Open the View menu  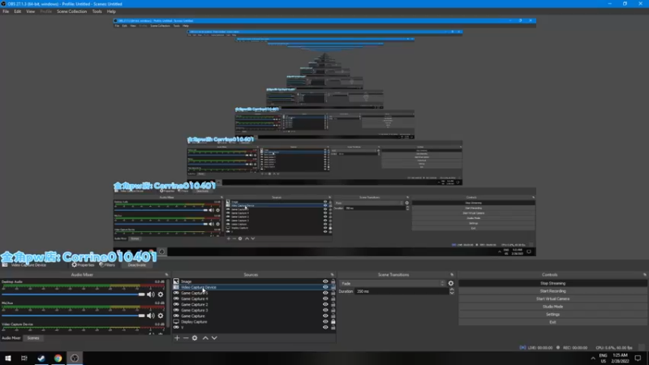30,11
